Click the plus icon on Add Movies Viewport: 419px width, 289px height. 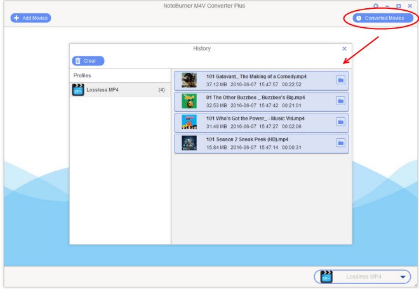pyautogui.click(x=17, y=18)
